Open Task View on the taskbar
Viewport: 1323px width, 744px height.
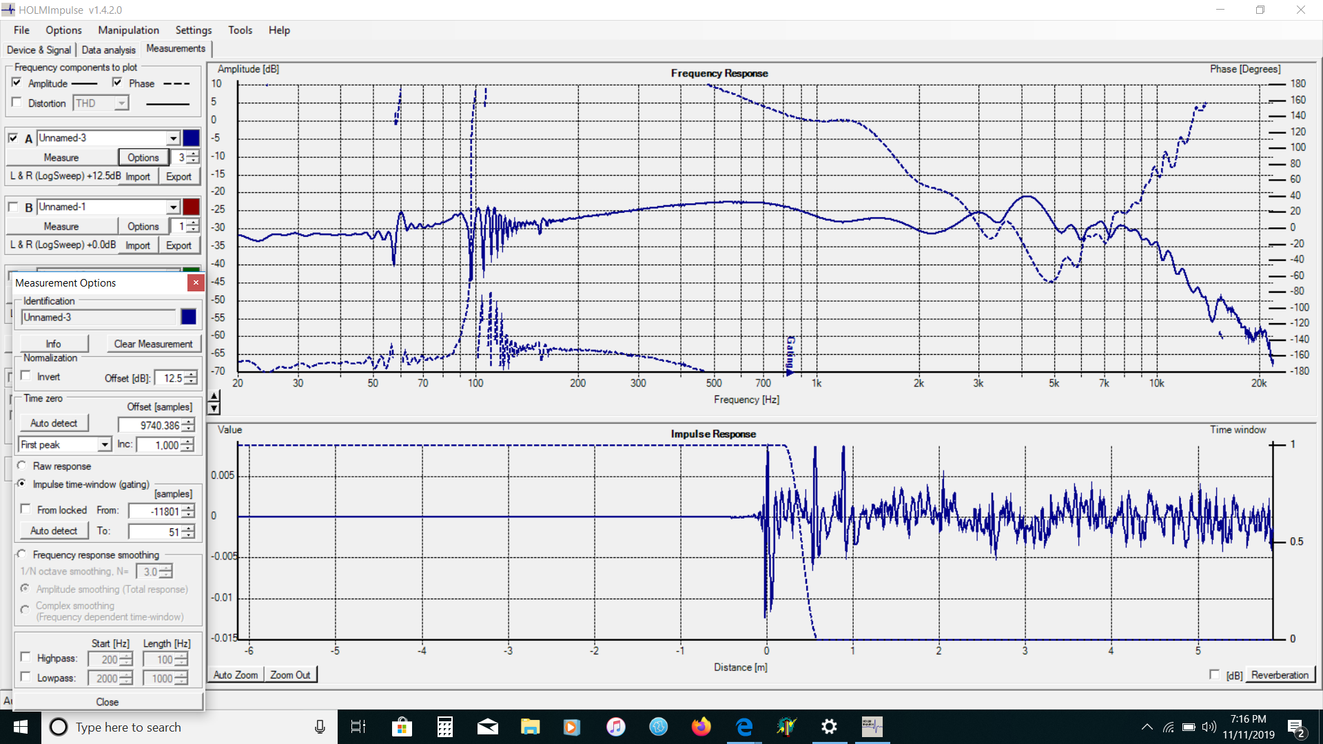[358, 727]
